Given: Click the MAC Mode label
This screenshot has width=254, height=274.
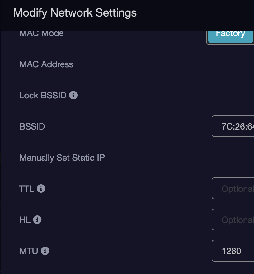Looking at the screenshot, I should [x=41, y=34].
